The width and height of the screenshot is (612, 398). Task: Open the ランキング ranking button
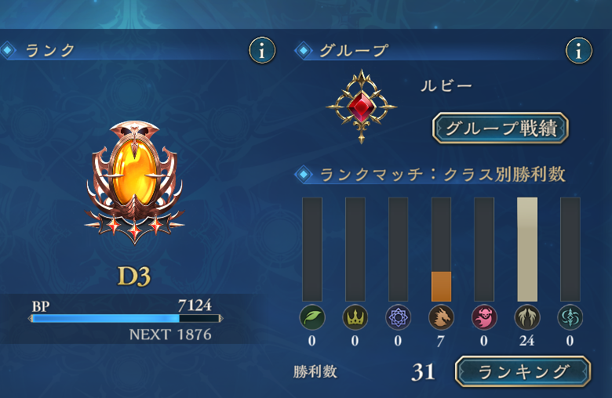523,371
